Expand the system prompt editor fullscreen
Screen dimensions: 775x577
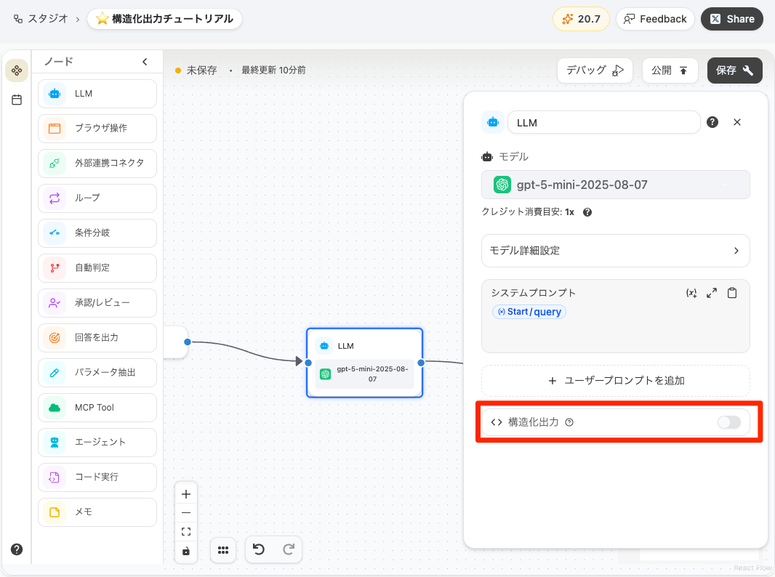(x=711, y=292)
